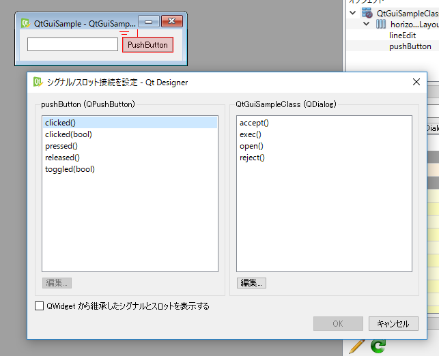The width and height of the screenshot is (439, 356).
Task: Collapse the horizontal layout tree node
Action: pos(366,24)
